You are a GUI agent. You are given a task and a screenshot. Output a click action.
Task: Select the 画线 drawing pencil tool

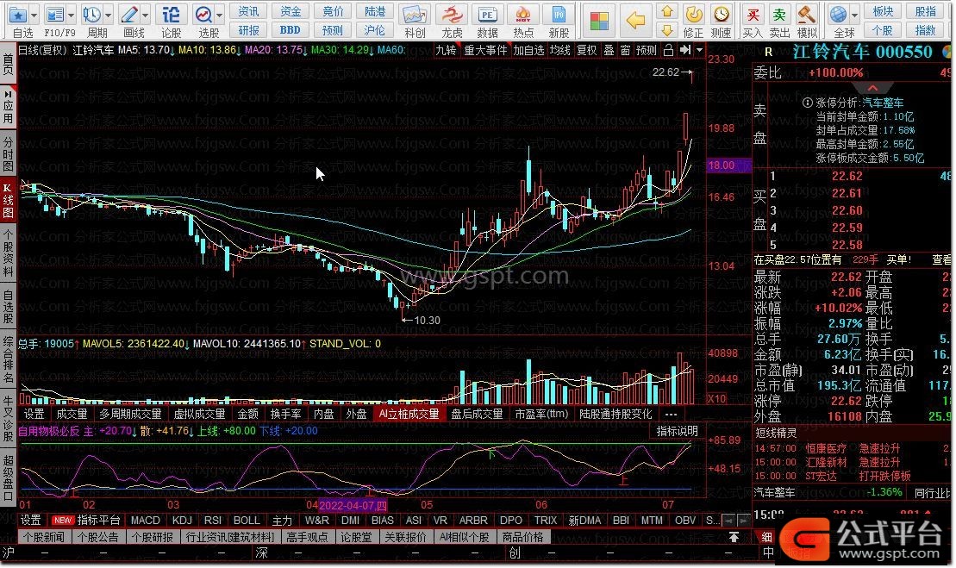click(129, 15)
